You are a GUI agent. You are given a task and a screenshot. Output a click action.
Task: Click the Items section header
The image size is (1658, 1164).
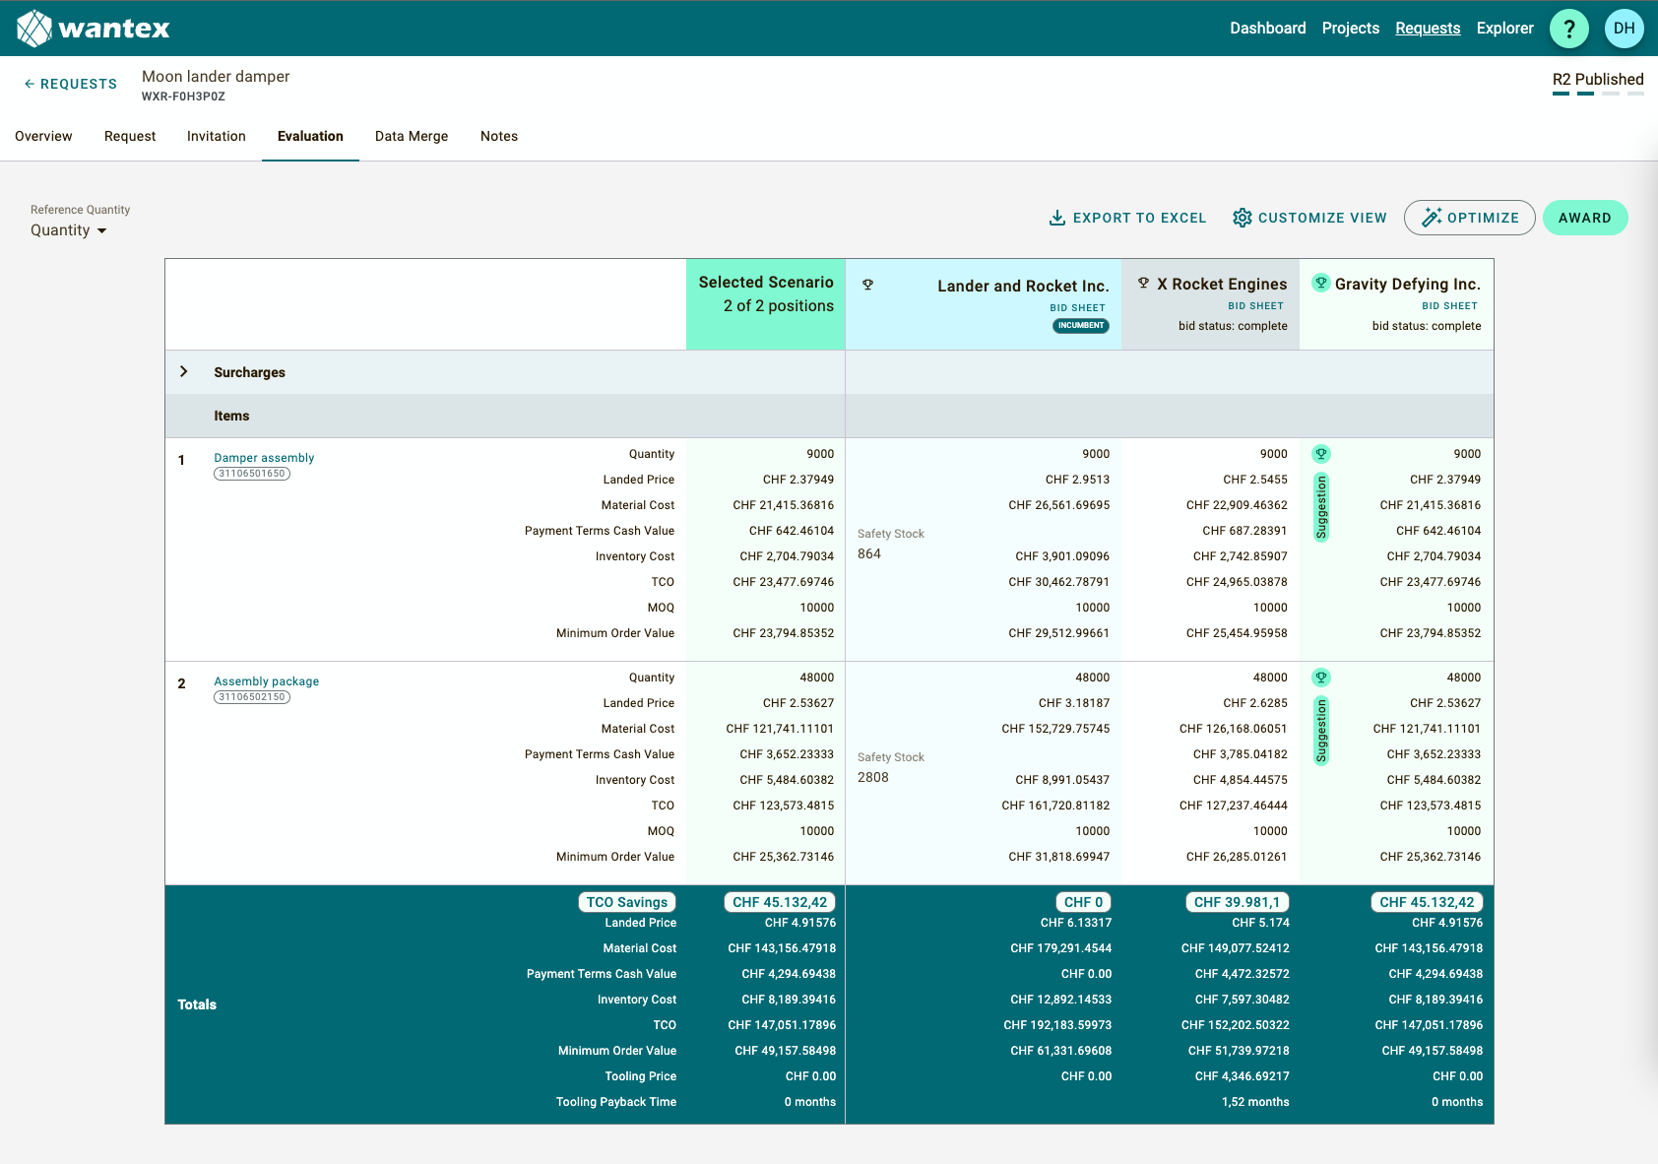tap(231, 416)
